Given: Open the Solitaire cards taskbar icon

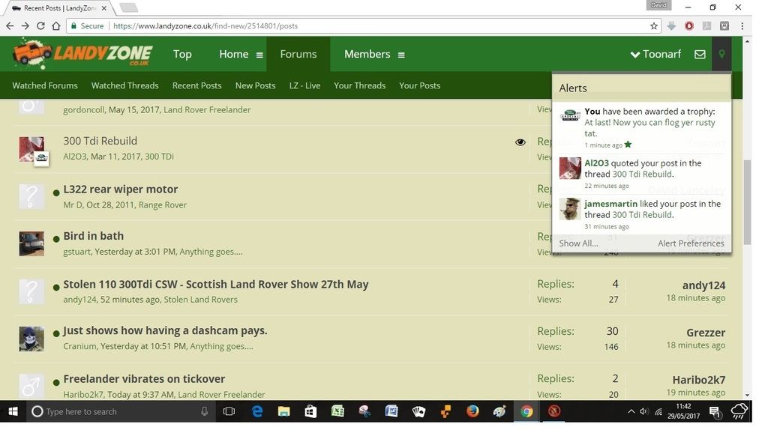Looking at the screenshot, I should 418,411.
